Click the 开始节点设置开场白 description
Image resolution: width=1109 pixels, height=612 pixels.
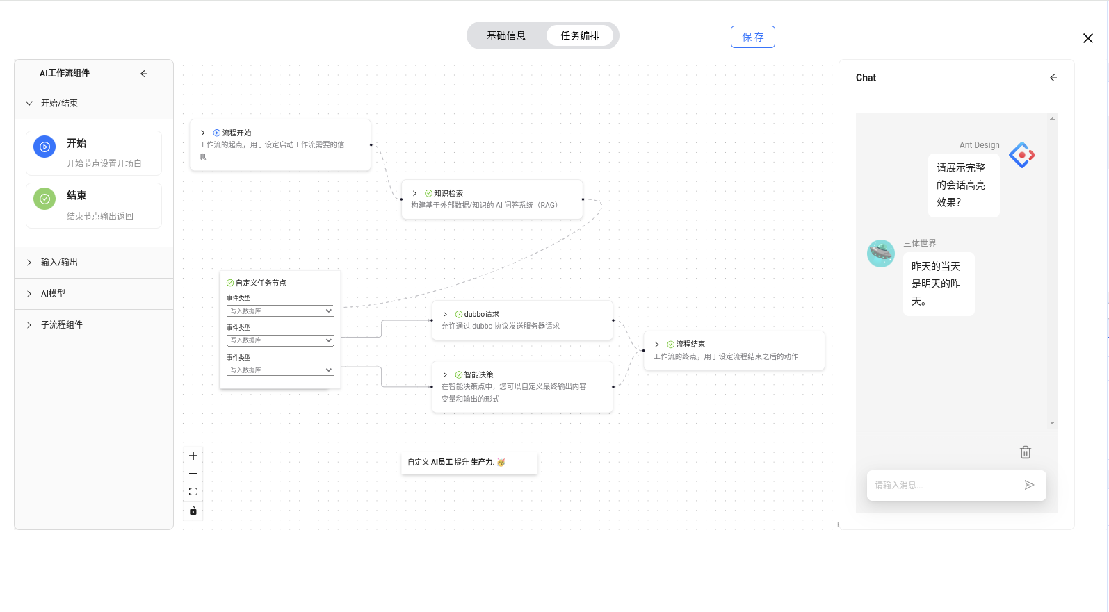[x=104, y=164]
